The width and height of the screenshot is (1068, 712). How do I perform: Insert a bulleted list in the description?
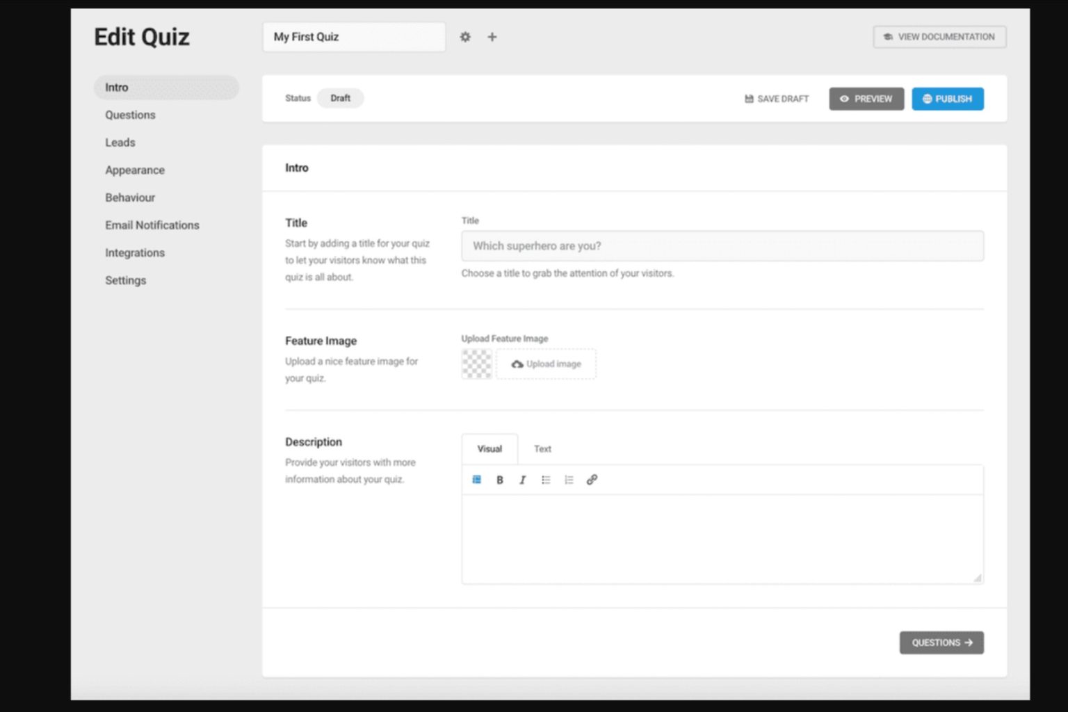click(x=546, y=480)
